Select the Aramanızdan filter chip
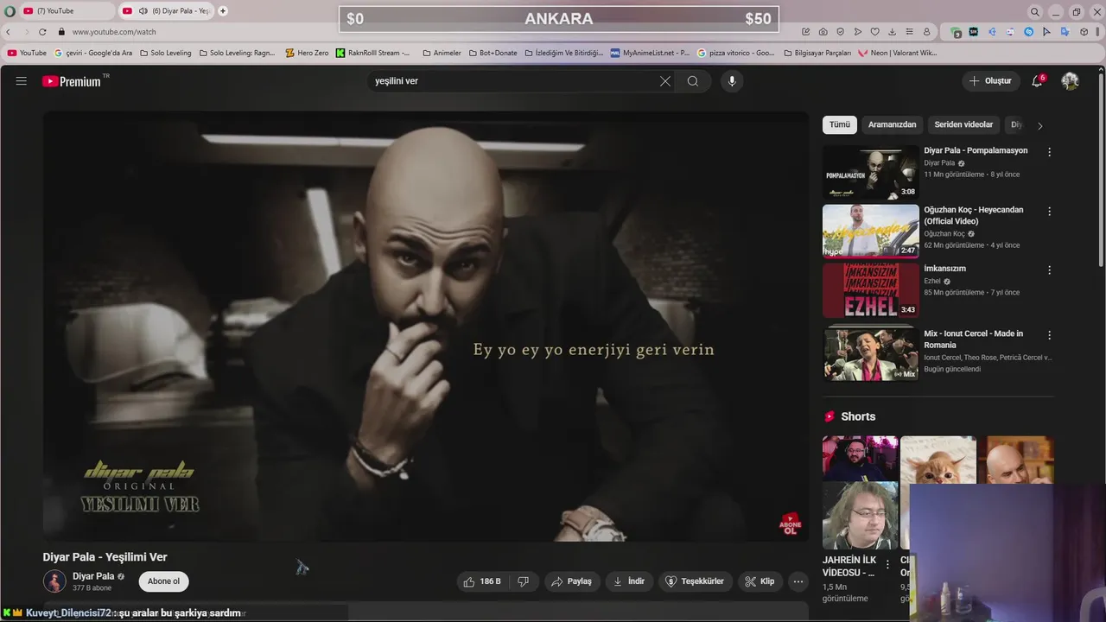Image resolution: width=1106 pixels, height=622 pixels. pos(892,124)
